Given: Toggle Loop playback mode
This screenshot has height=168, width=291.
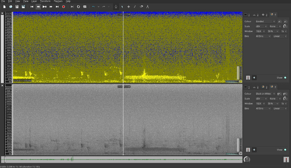Looking at the screenshot, I should click(x=78, y=6).
